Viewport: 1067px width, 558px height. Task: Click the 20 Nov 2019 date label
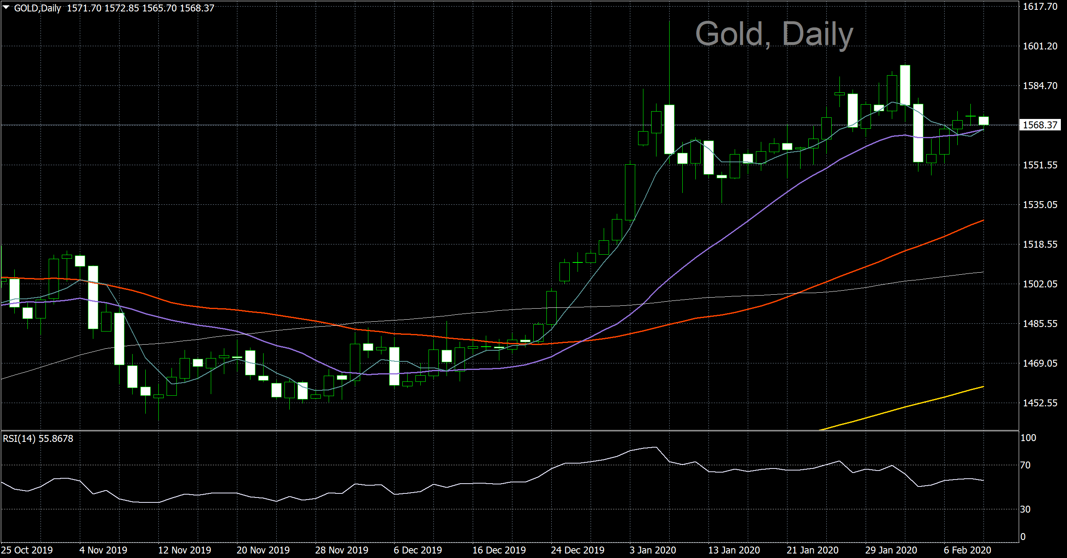pos(263,550)
